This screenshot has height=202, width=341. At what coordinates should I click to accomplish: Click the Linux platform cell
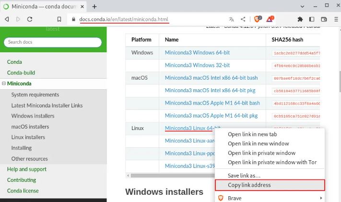click(138, 128)
